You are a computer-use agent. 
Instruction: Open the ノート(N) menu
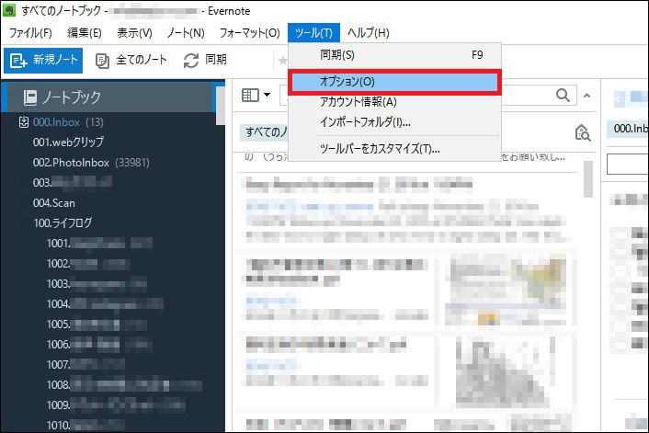pyautogui.click(x=186, y=33)
